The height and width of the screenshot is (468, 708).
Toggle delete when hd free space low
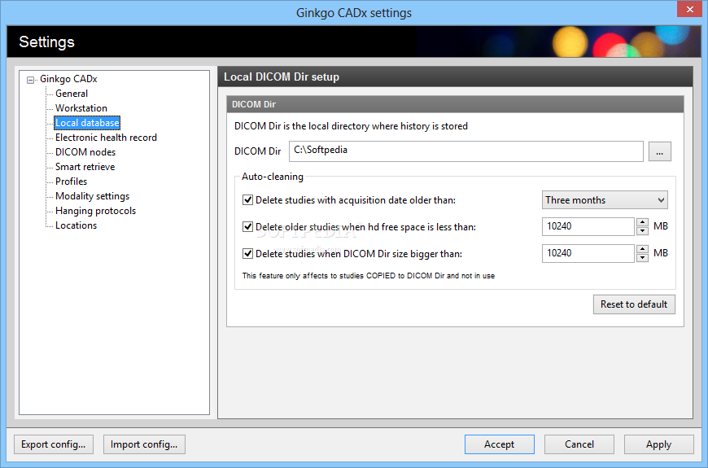(x=247, y=226)
